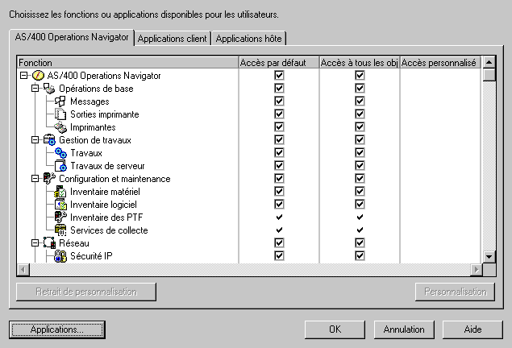Click the Travaux de serveur icon
The height and width of the screenshot is (348, 512).
pos(60,166)
